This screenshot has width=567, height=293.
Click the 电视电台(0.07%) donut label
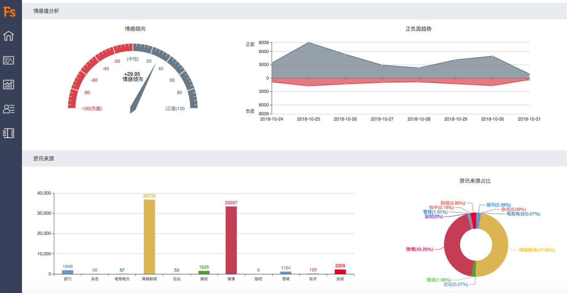[x=523, y=214]
